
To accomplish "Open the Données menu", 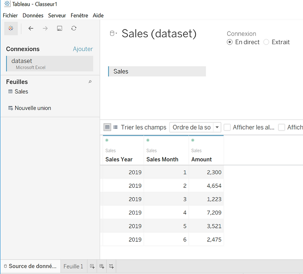I will (33, 16).
